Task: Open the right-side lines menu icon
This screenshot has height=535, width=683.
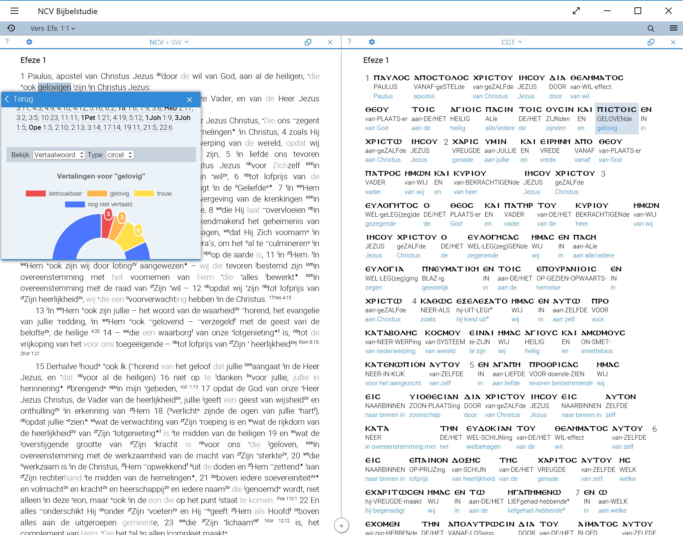Action: coord(673,28)
